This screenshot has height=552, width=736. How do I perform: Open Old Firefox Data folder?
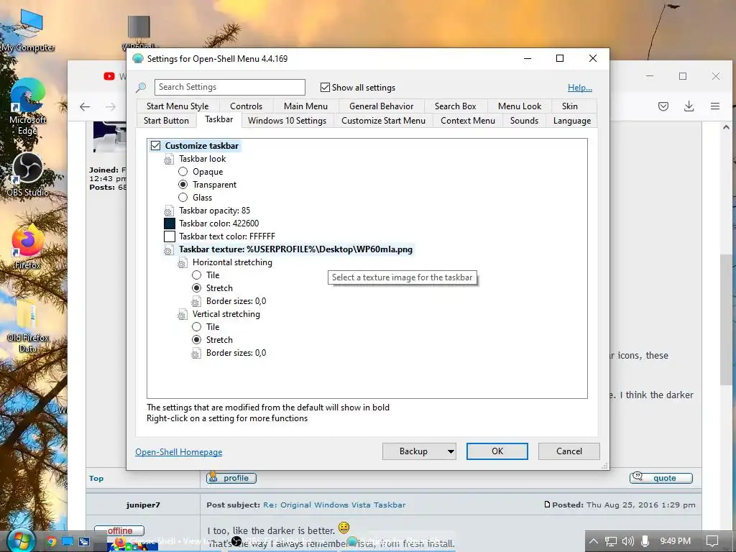tap(28, 327)
